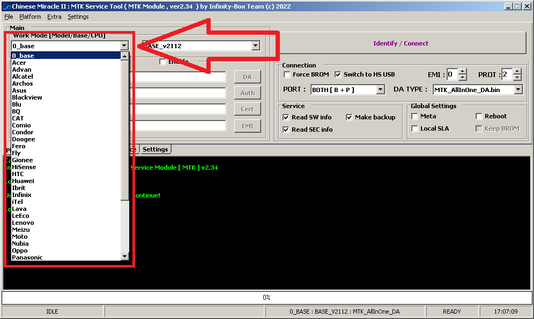This screenshot has width=534, height=319.
Task: Select Doogee from the brand list
Action: pyautogui.click(x=66, y=140)
